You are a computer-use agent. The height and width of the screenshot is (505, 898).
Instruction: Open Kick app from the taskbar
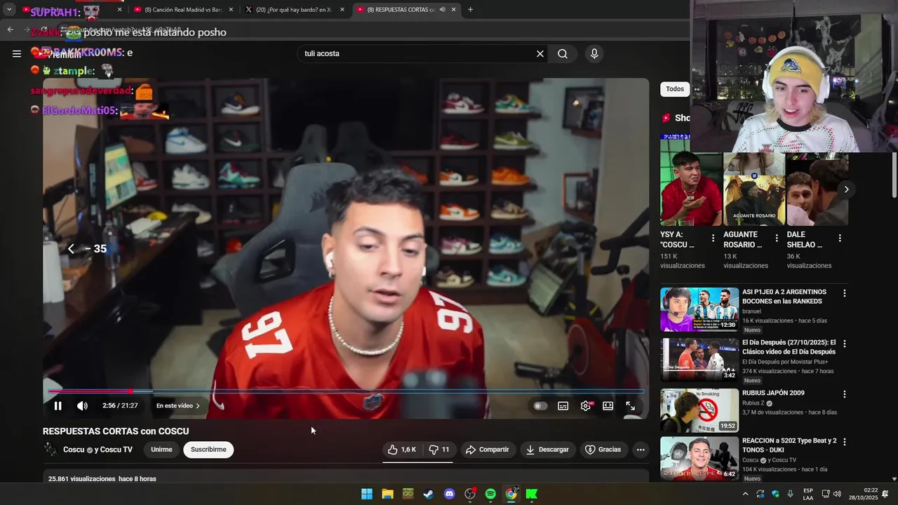[x=532, y=494]
